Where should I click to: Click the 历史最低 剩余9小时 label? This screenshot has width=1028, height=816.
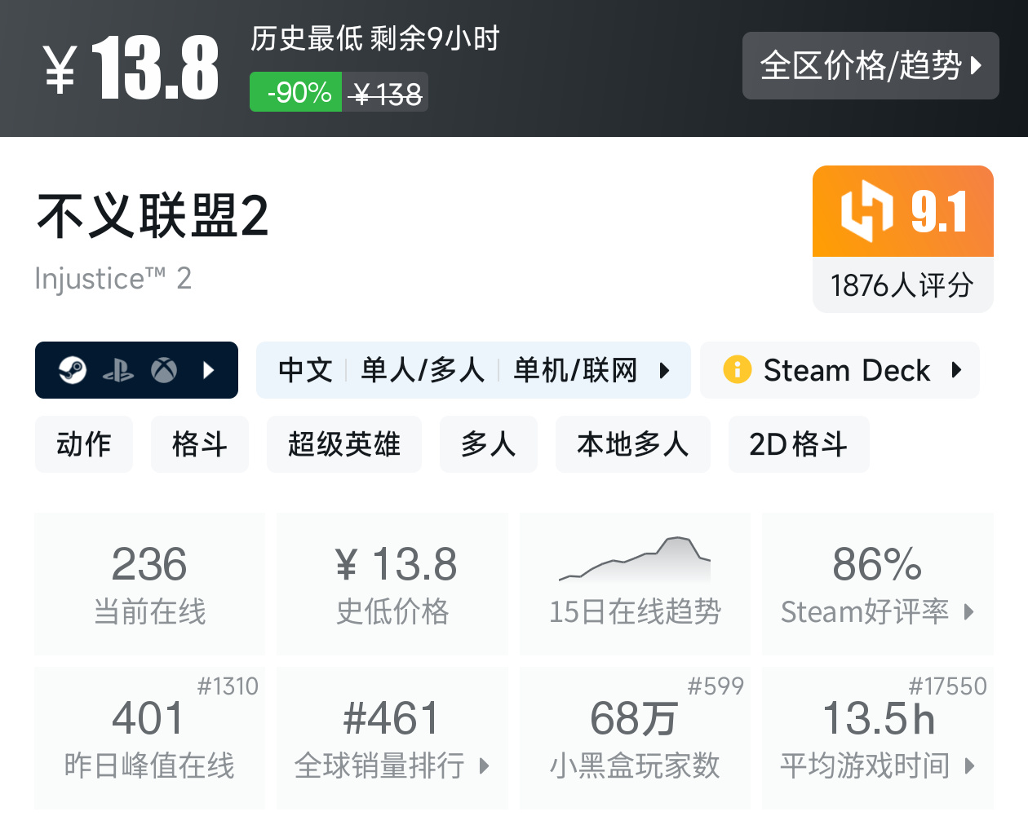pos(375,38)
